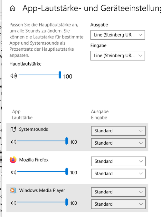Screen dimensions: 161x217
Task: Open Mozilla Firefox input Standard dropdown
Action: (118, 173)
